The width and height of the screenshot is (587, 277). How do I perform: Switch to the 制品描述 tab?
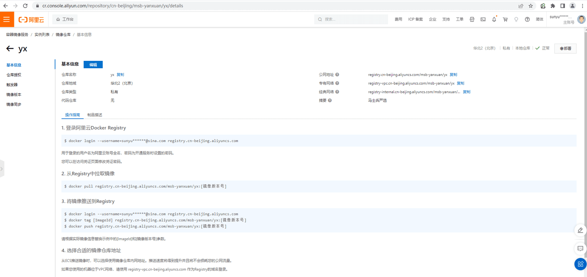tap(95, 115)
